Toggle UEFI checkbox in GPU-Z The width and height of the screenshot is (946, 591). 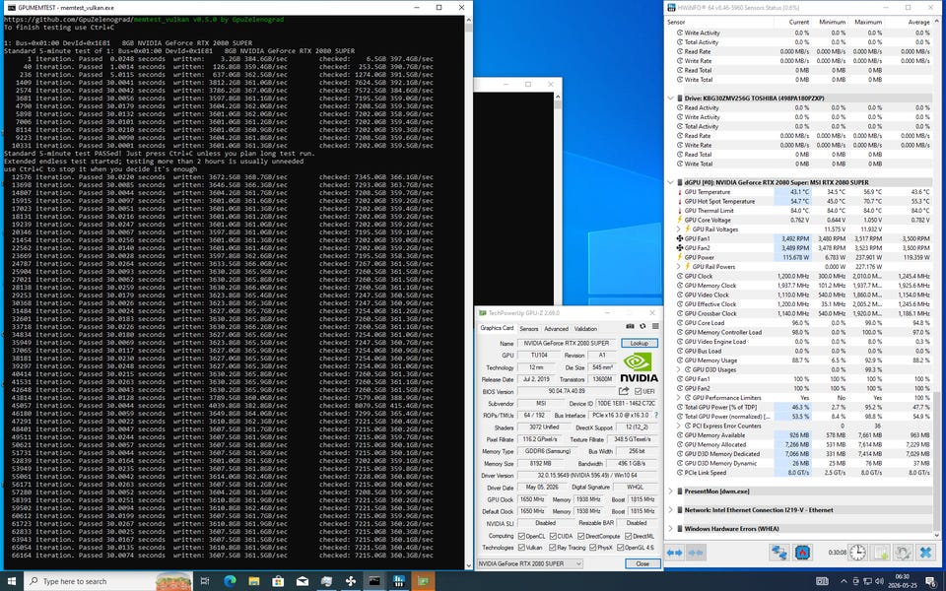(x=638, y=391)
